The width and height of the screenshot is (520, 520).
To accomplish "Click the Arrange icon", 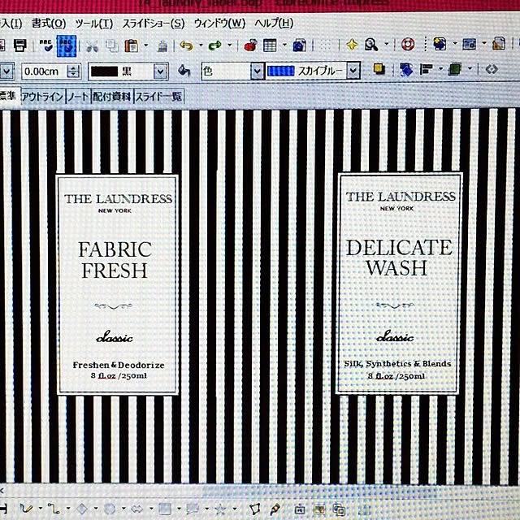I will pyautogui.click(x=455, y=69).
